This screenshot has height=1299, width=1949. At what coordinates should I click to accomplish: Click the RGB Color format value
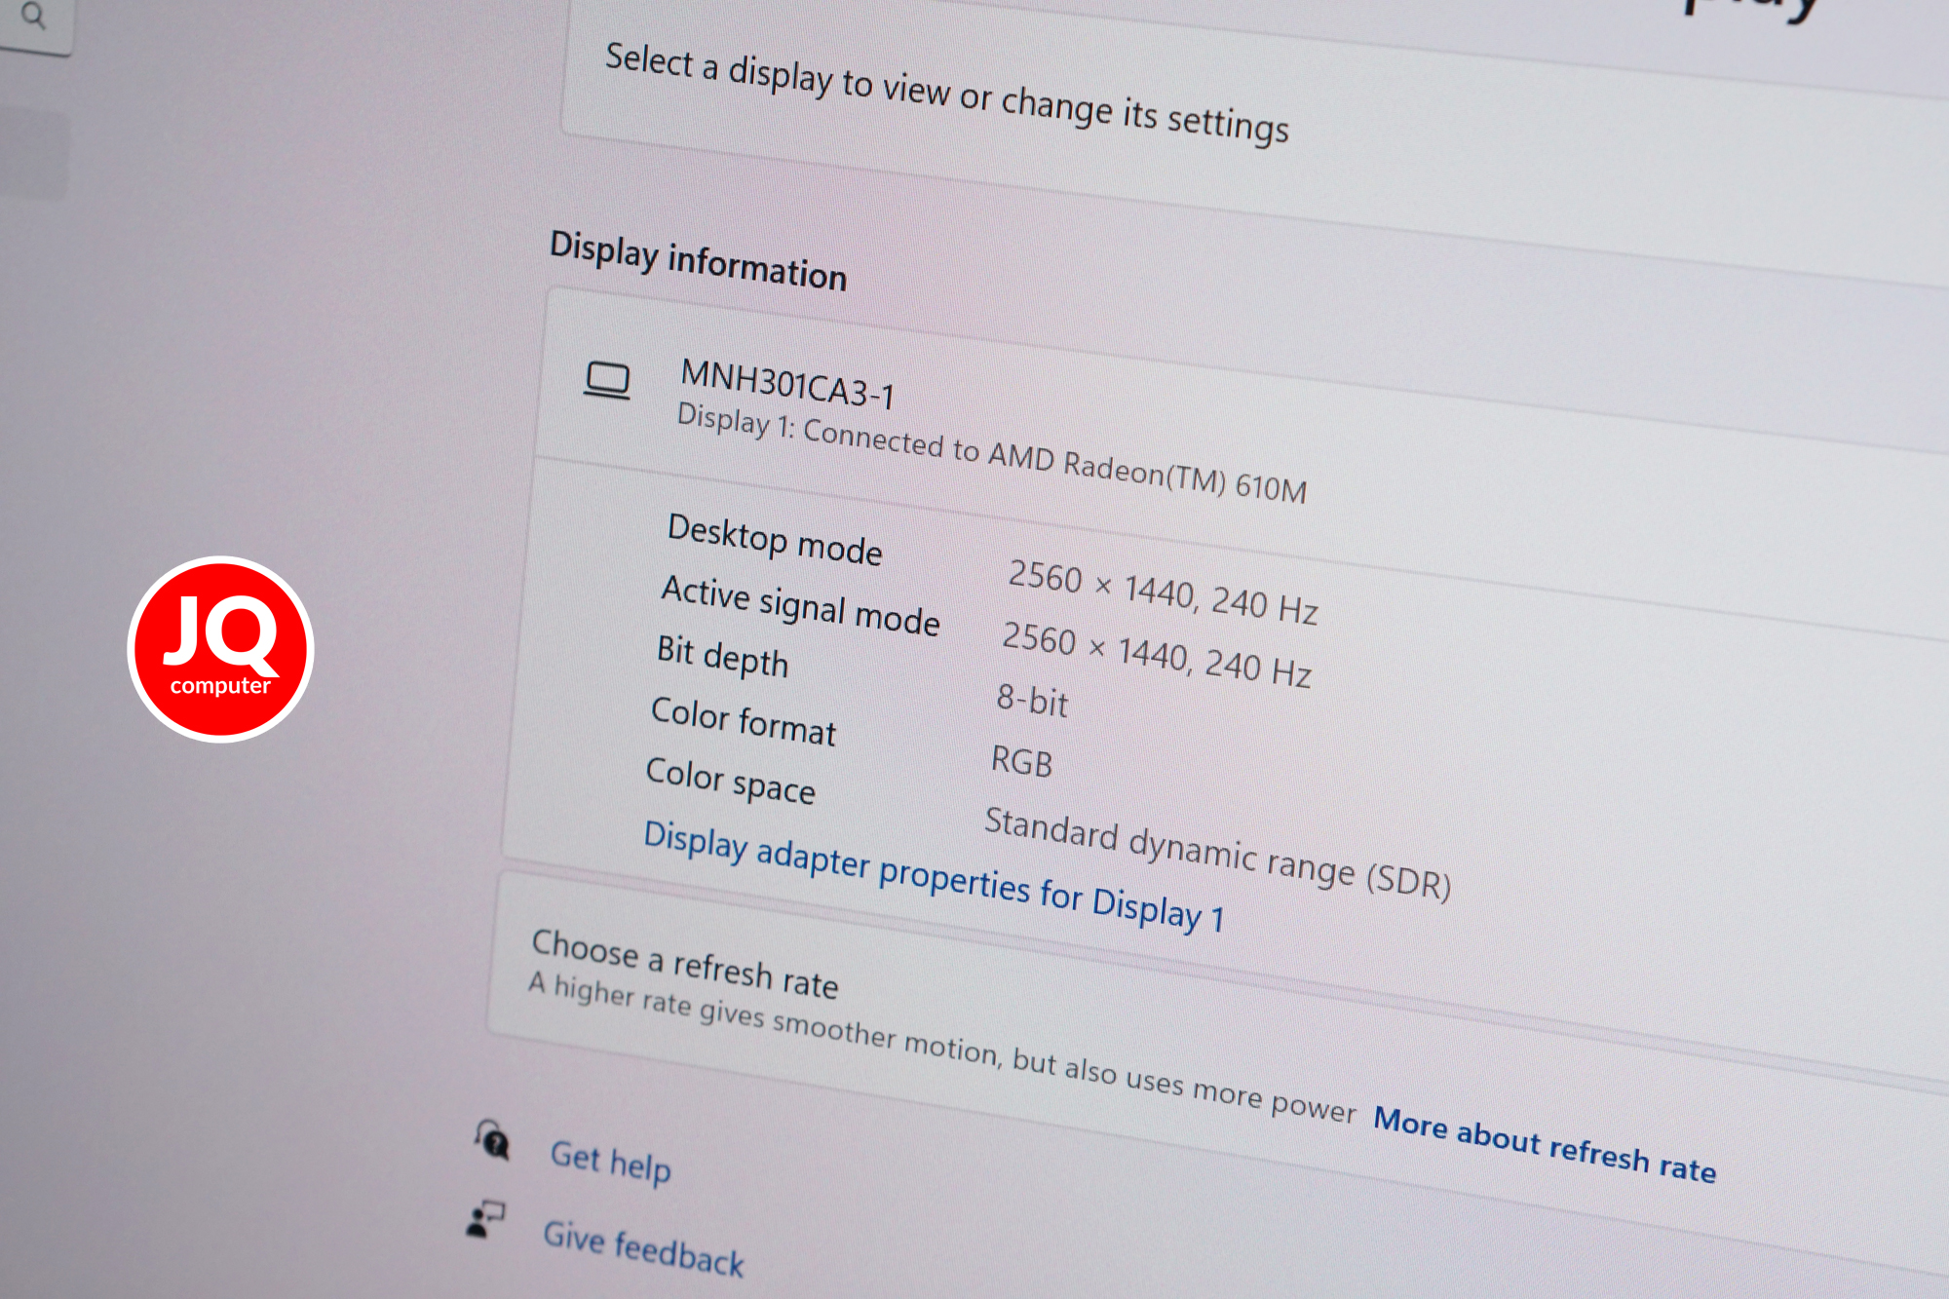pyautogui.click(x=1021, y=761)
